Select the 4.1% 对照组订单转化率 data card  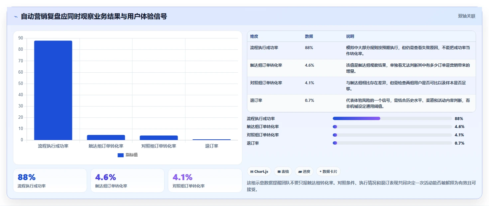[x=205, y=180]
